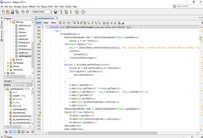Click red Start Macro Recording icon
This screenshot has height=138, width=203.
pos(111,23)
